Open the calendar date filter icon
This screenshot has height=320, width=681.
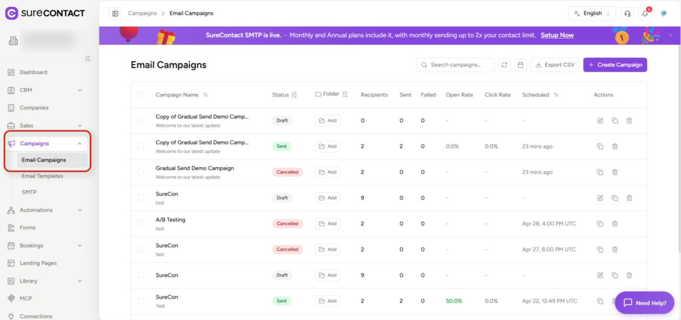click(x=520, y=65)
